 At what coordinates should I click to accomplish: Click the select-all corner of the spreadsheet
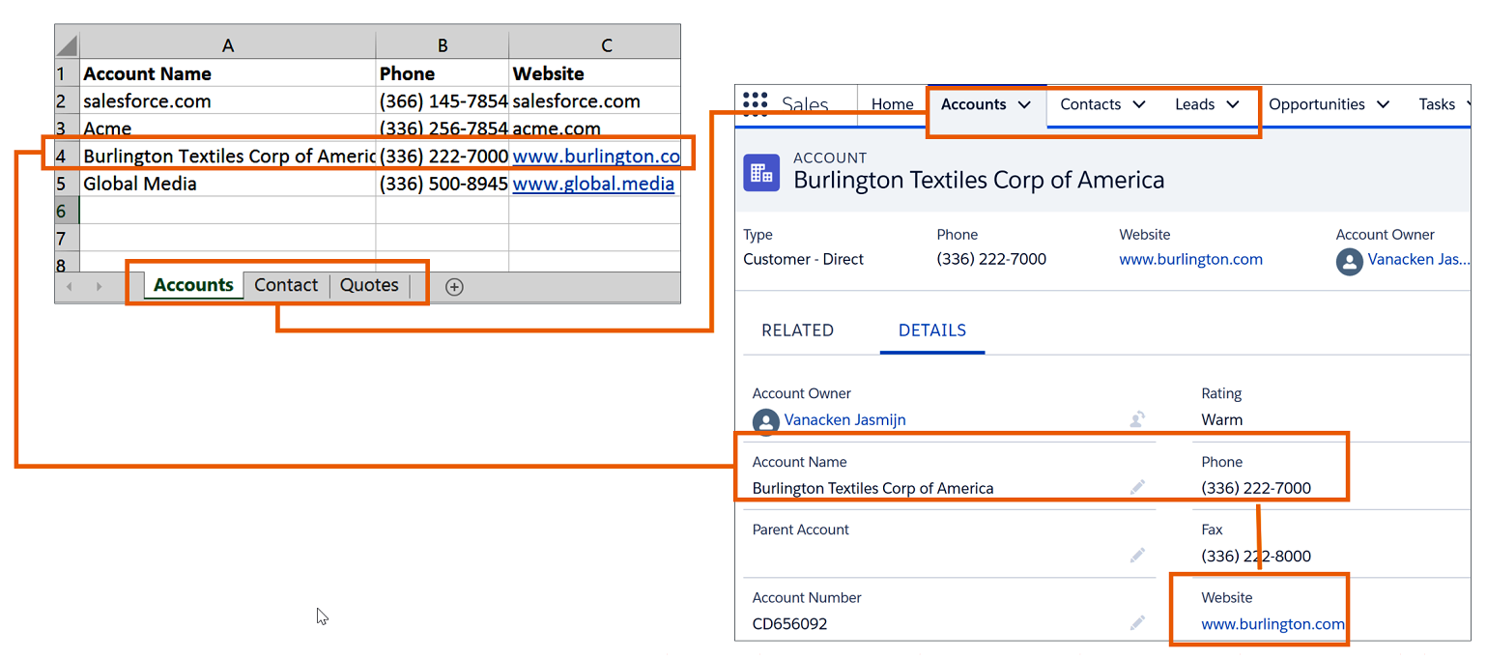(67, 45)
